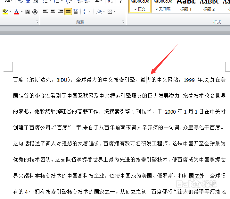230x199 pixels.
Task: Open the shading color dropdown arrow
Action: pos(104,12)
